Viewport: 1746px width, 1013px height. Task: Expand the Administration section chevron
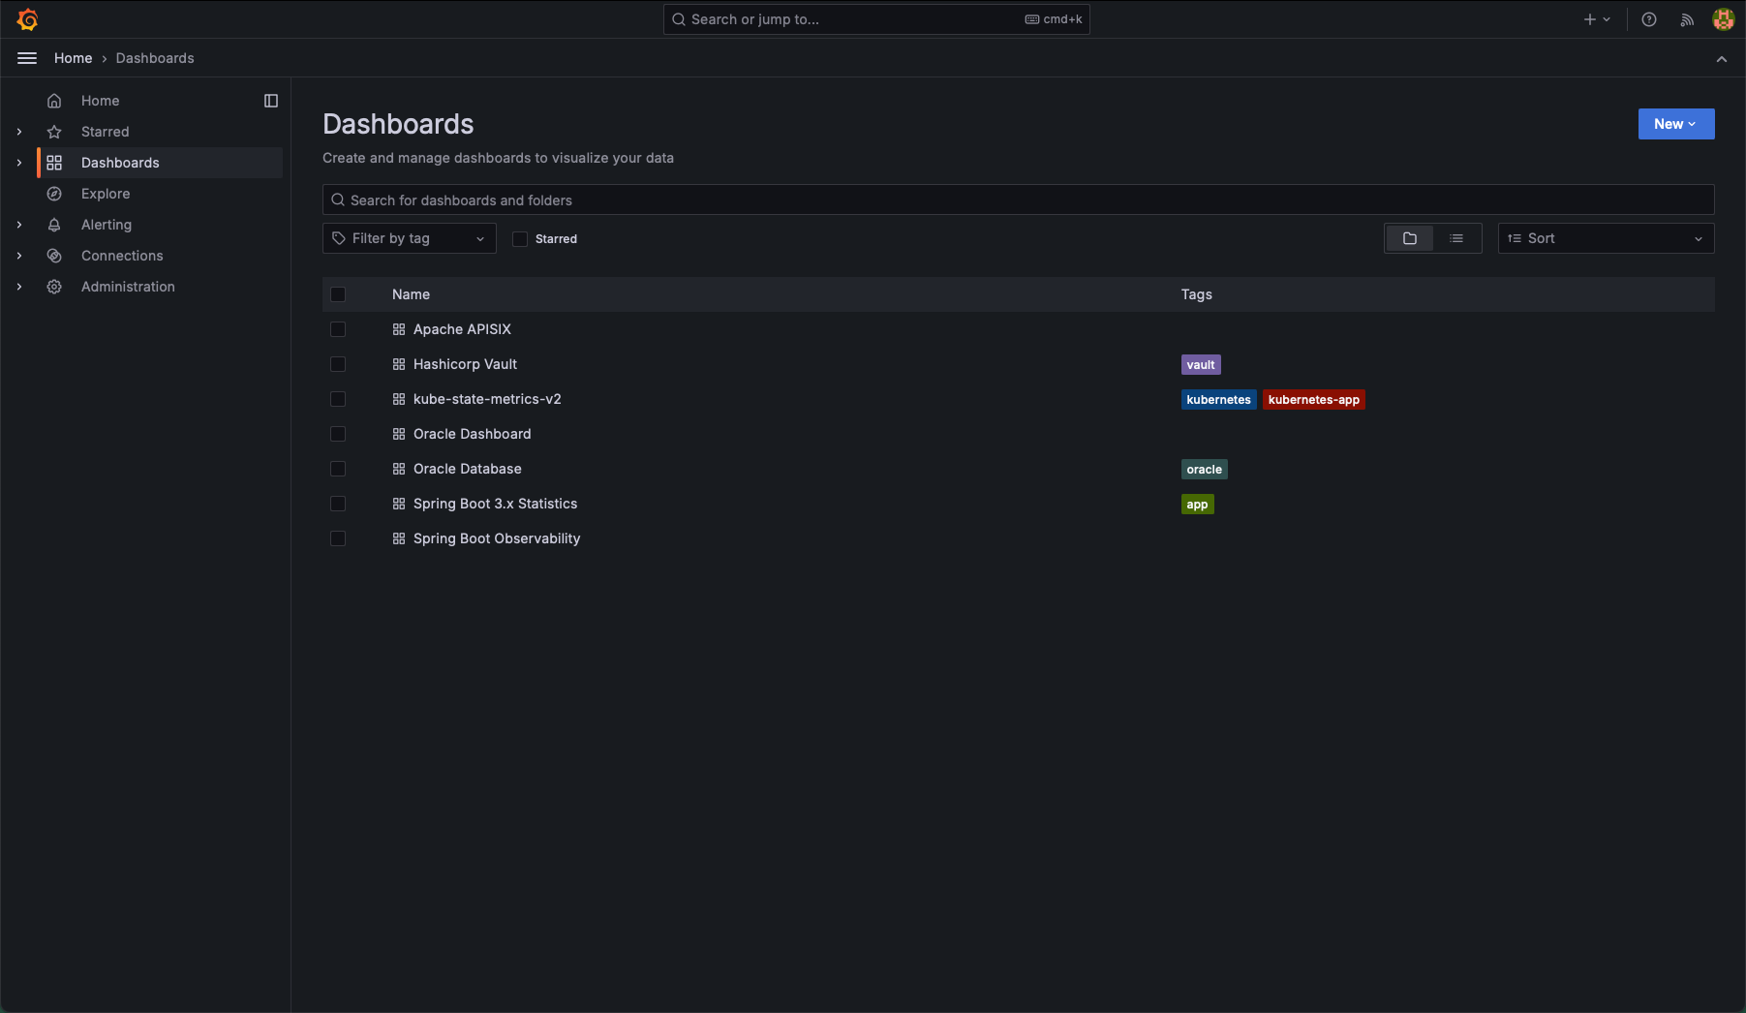19,287
